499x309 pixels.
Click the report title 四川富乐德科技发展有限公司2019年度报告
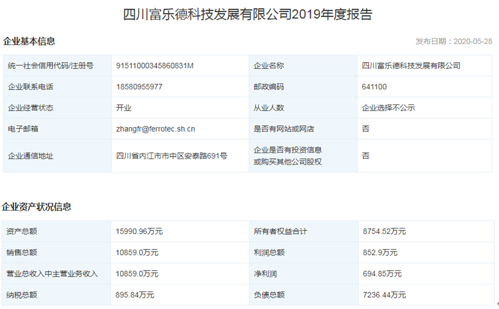pos(248,14)
